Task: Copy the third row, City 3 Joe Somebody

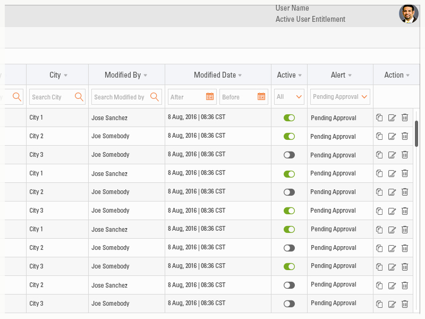Action: coord(379,155)
